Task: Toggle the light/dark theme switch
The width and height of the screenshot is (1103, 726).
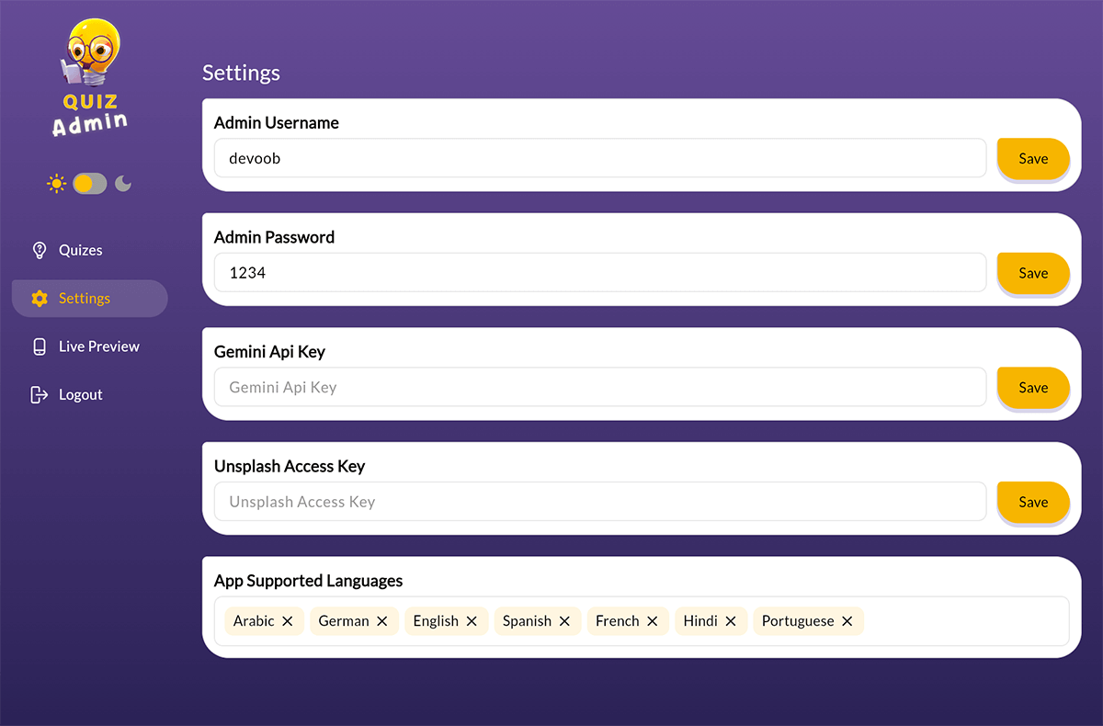Action: pos(90,184)
